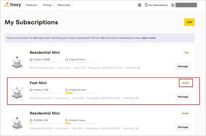The height and width of the screenshot is (136, 206).
Task: Click the My Subscriptions page heading
Action: 31,22
